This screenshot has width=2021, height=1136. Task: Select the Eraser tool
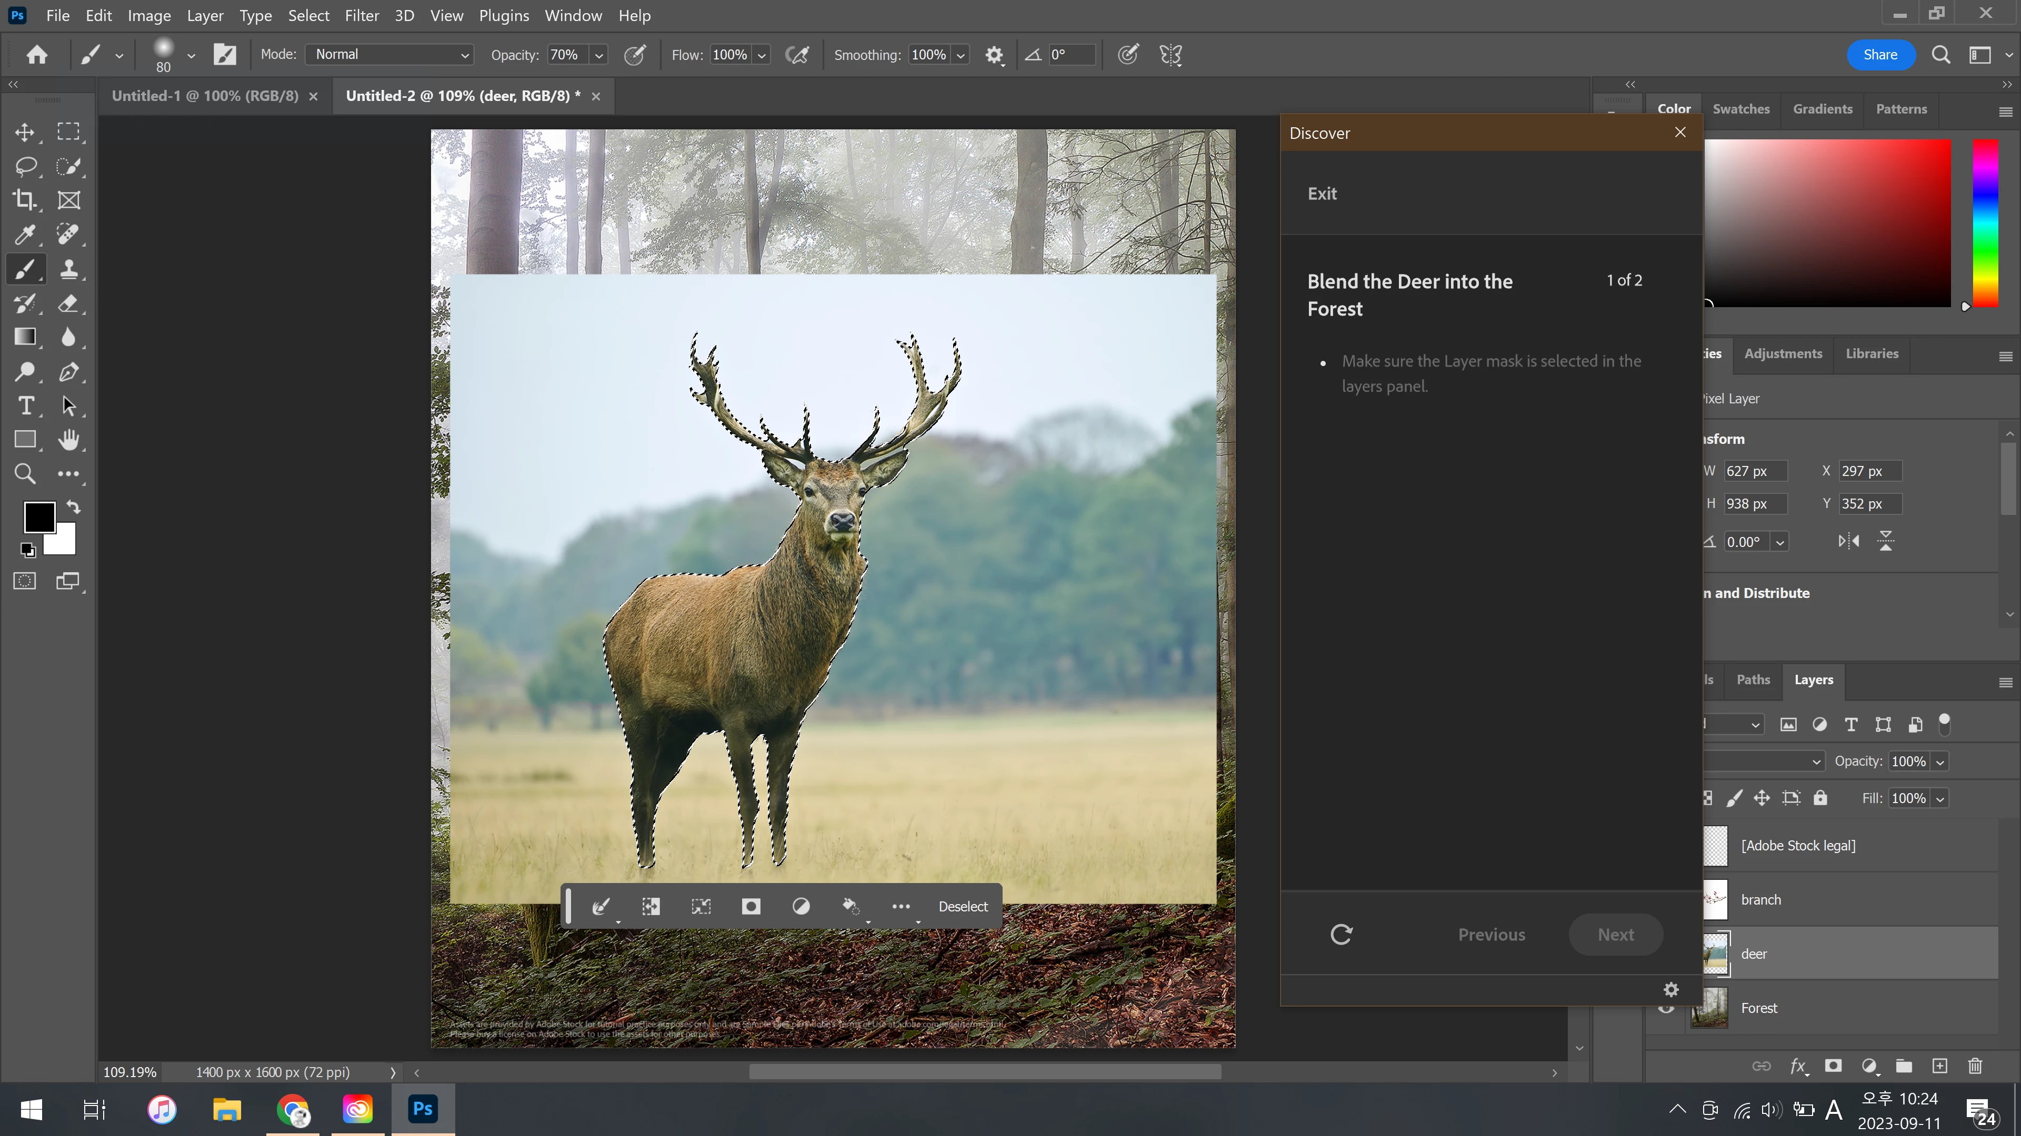click(x=69, y=303)
